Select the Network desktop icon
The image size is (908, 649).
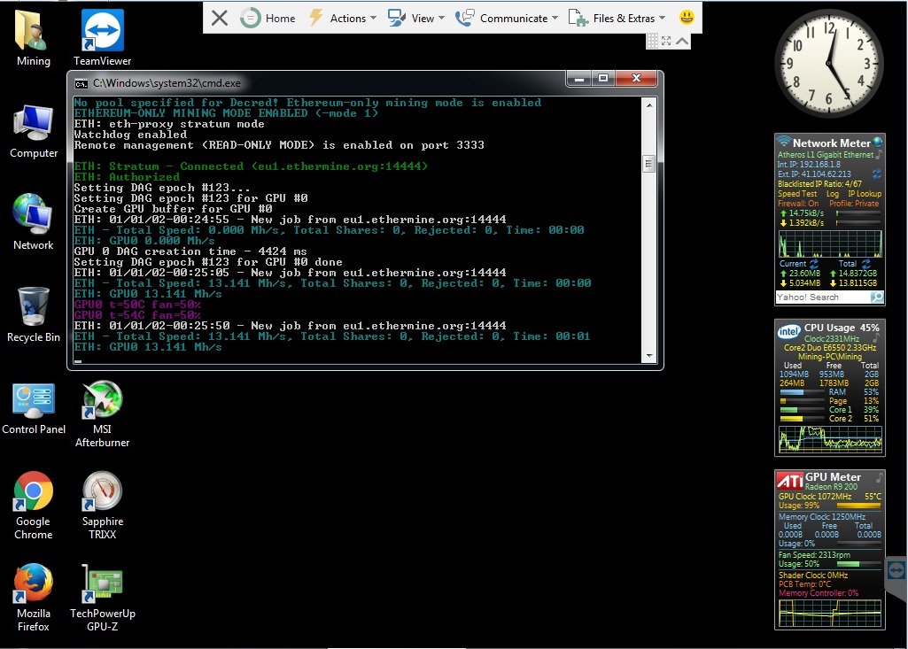(34, 223)
